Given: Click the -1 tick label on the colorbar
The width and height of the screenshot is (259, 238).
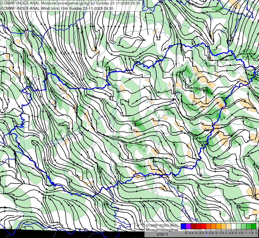Looking at the screenshot, I should pos(226,233).
